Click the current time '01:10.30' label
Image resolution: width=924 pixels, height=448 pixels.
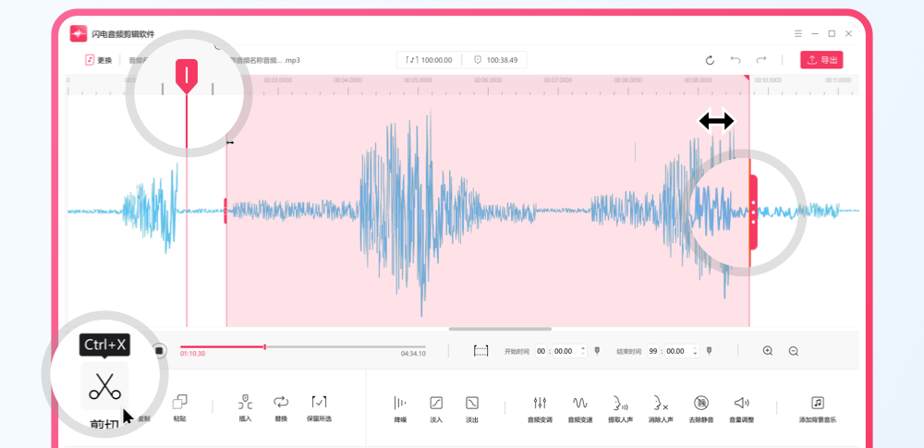click(192, 354)
